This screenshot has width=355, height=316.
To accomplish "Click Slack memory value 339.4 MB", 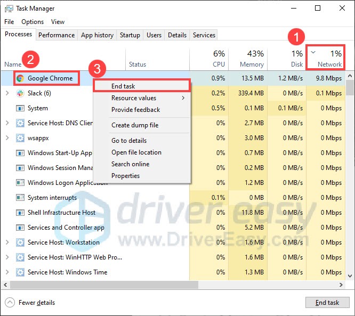I will [251, 93].
